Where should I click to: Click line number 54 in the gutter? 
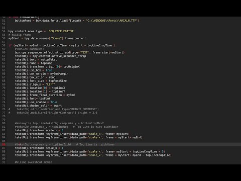(x=4, y=31)
